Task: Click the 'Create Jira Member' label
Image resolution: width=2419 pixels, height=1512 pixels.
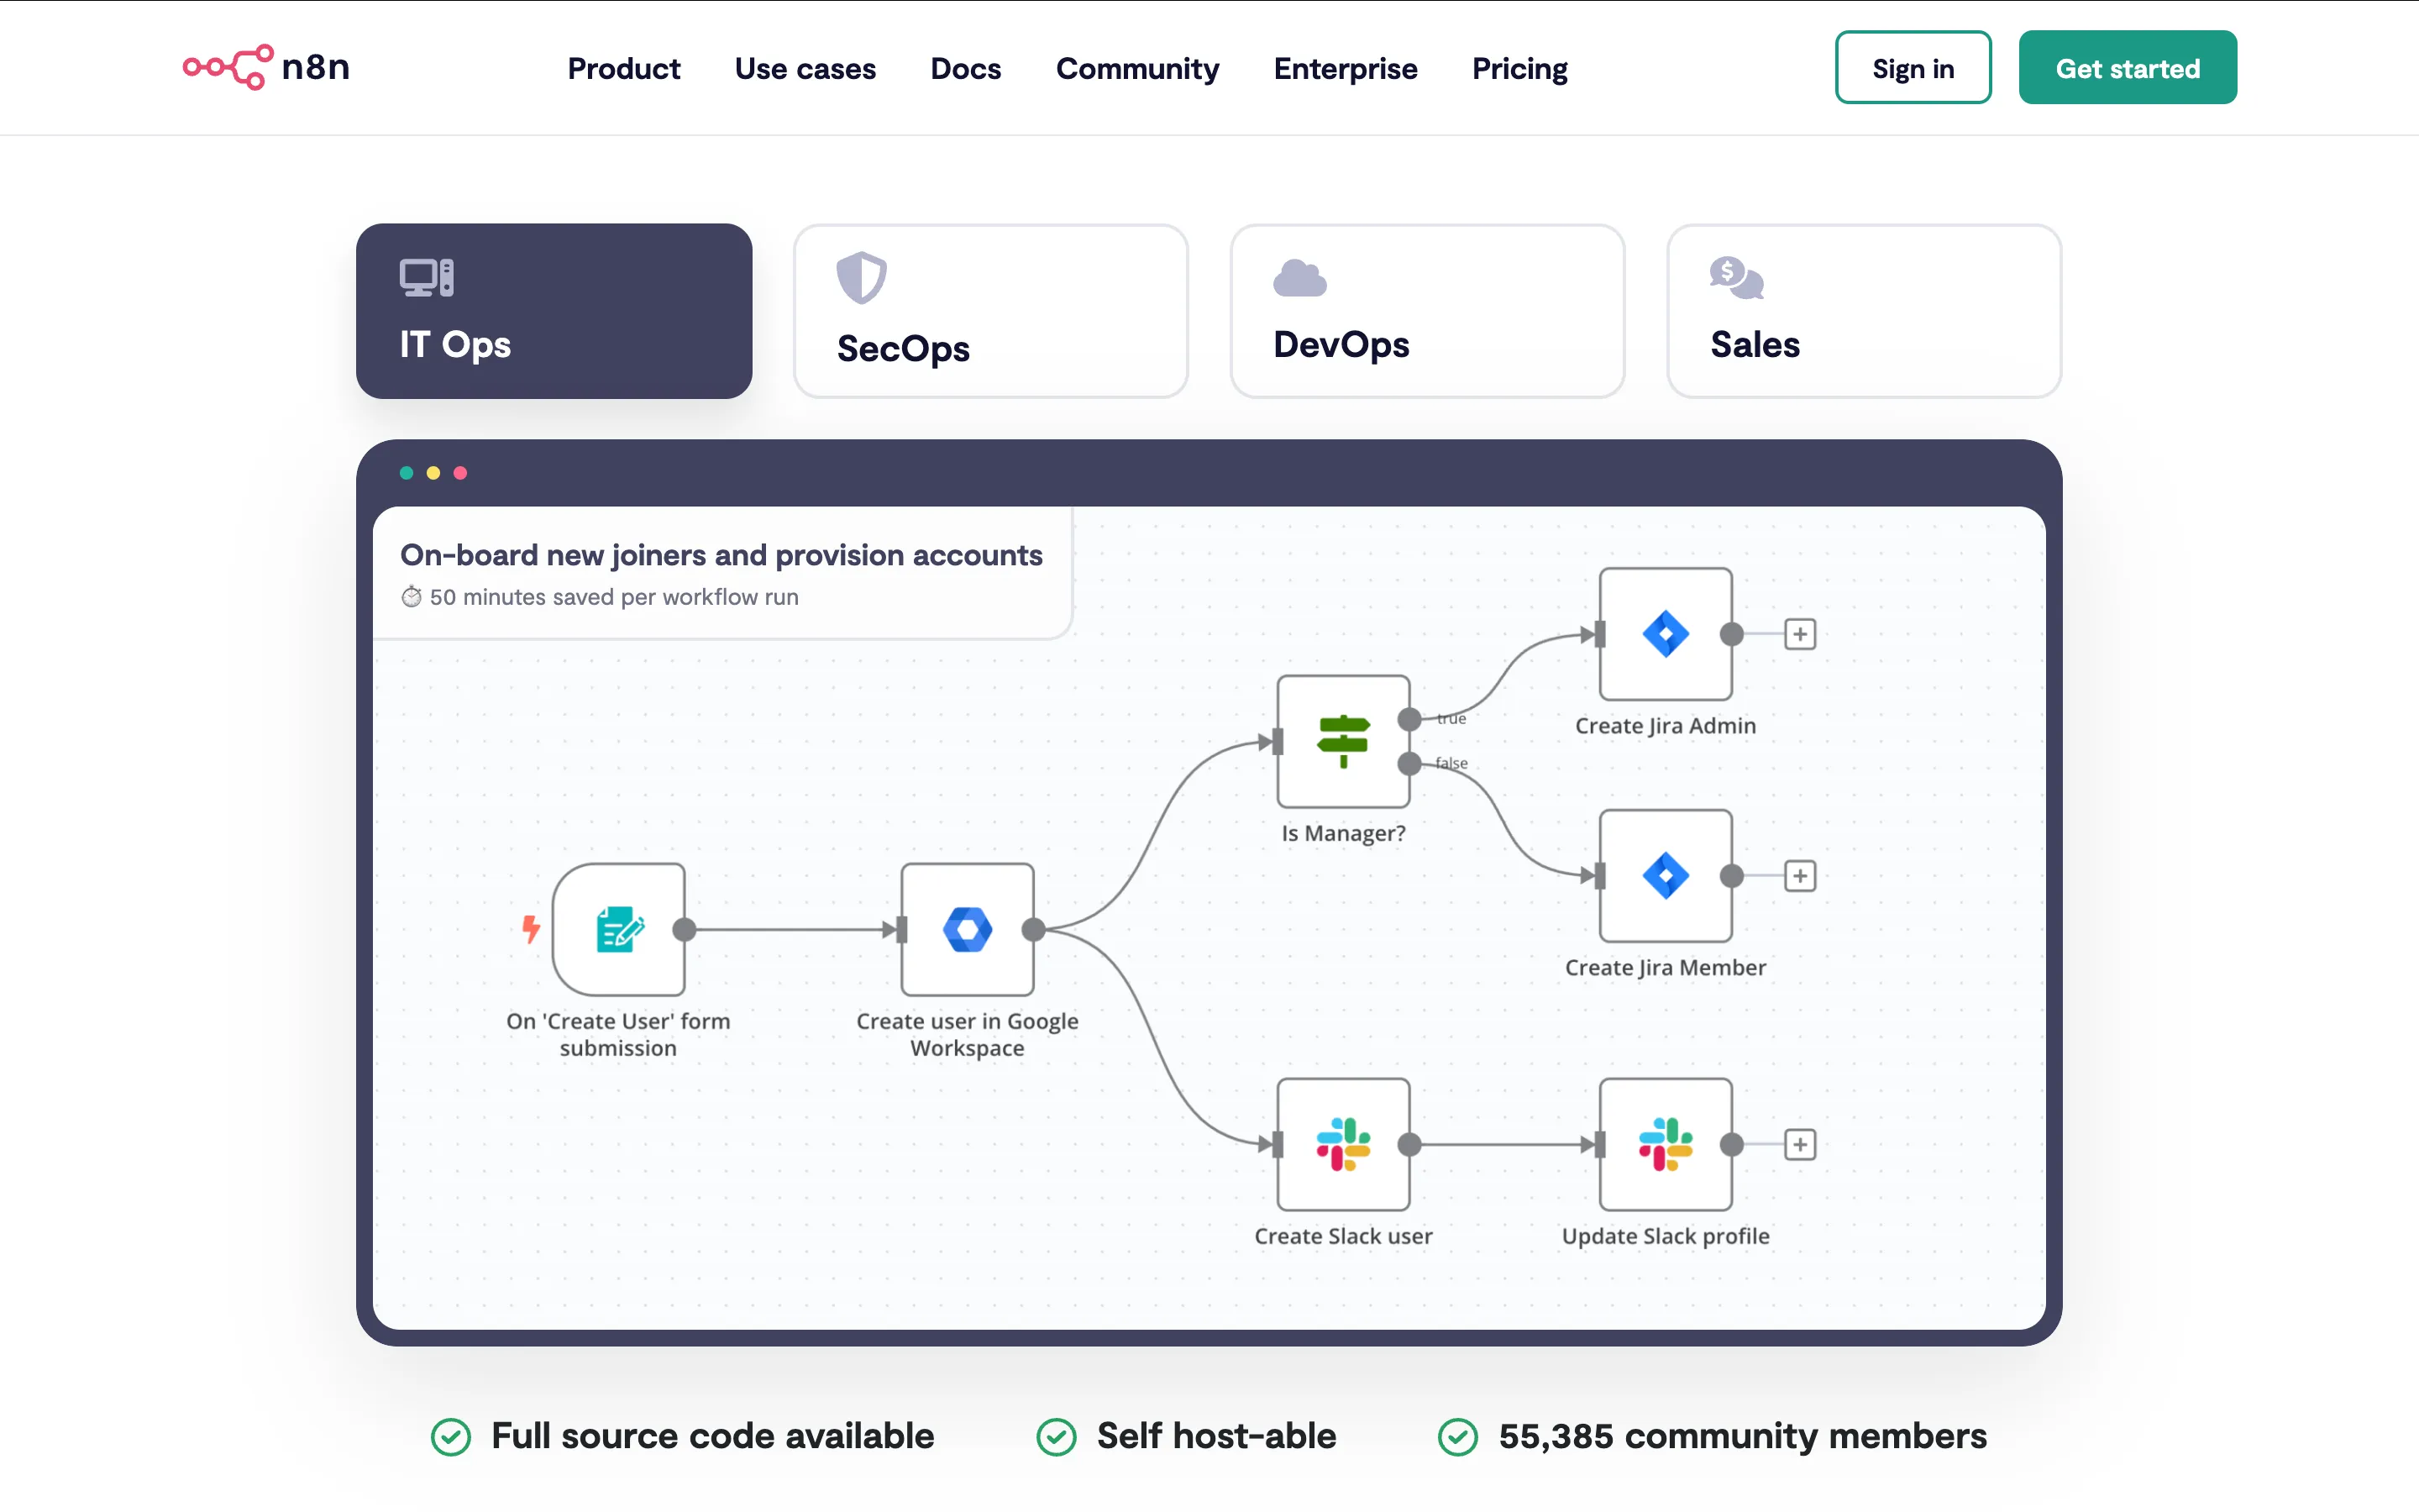Action: click(x=1666, y=968)
